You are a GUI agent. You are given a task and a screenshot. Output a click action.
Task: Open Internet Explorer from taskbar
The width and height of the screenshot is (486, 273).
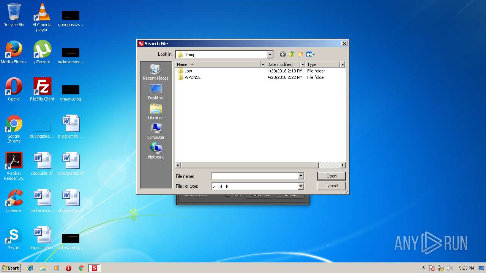[30, 268]
